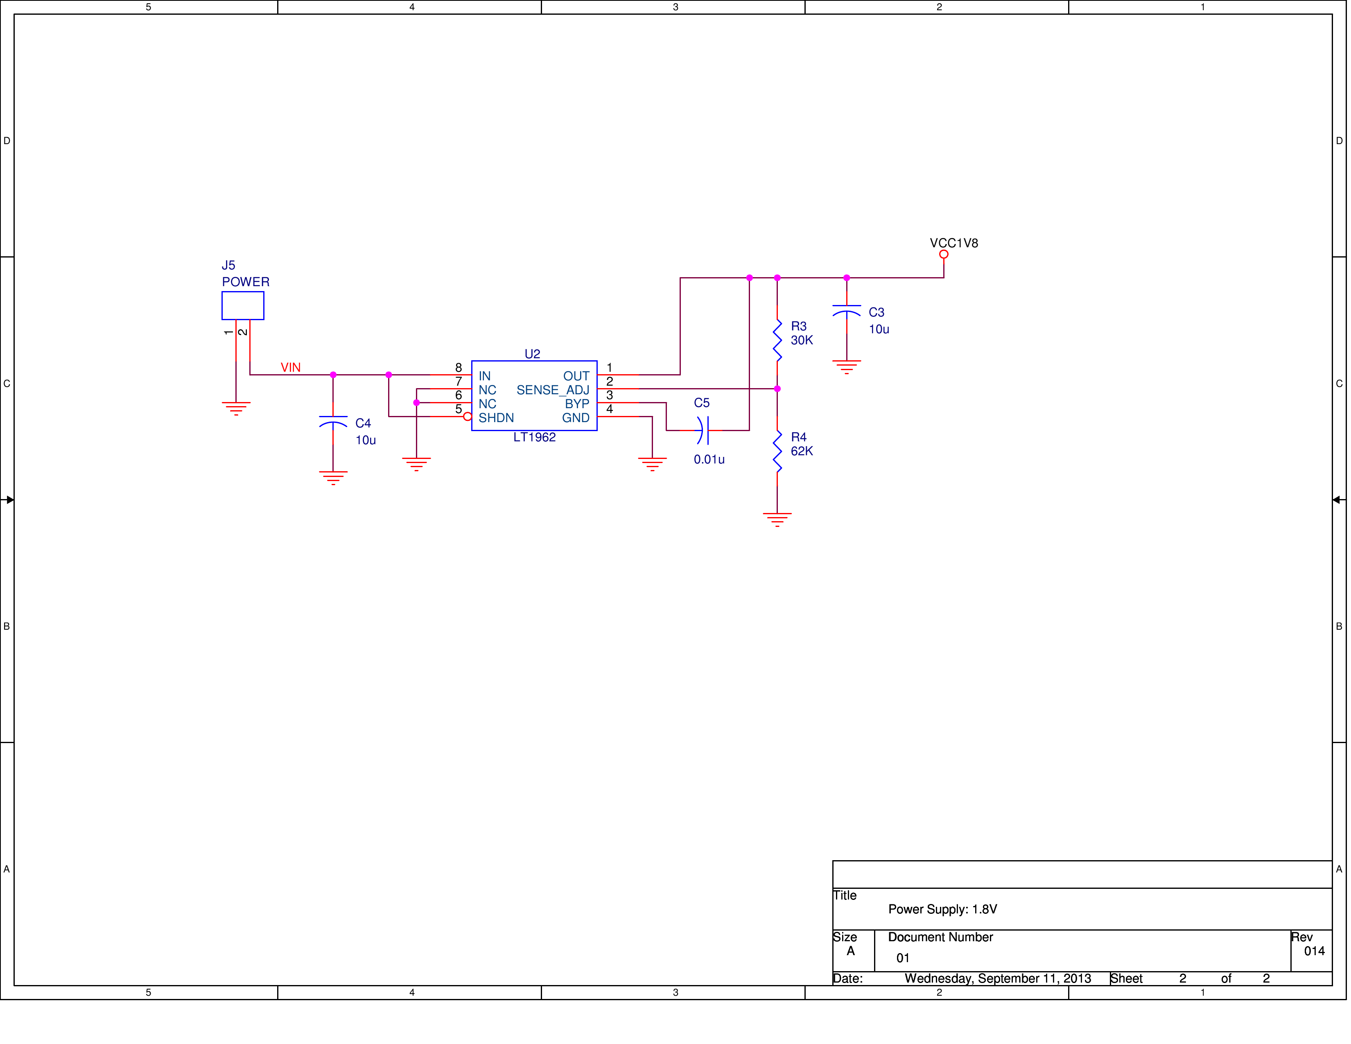Click the Document Number 01 value

point(903,958)
